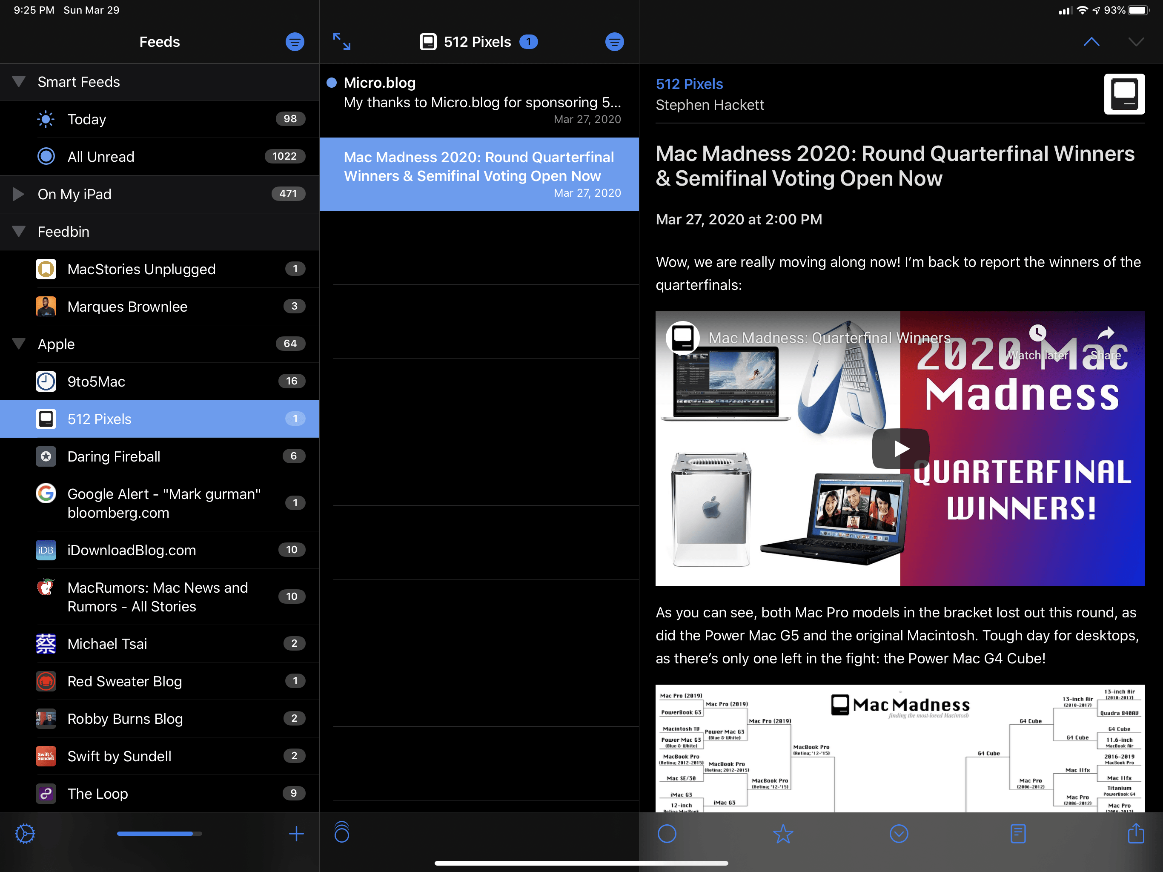Select the 9to5Mac feed
The width and height of the screenshot is (1163, 872).
[x=160, y=381]
